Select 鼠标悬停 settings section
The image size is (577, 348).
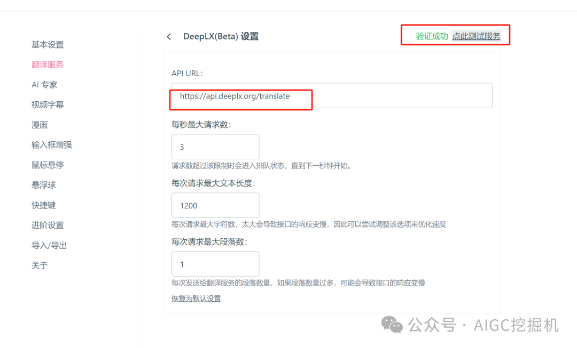[48, 165]
